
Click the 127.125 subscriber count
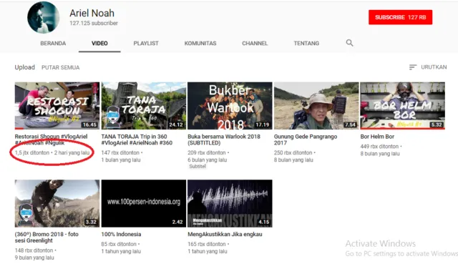pyautogui.click(x=94, y=23)
